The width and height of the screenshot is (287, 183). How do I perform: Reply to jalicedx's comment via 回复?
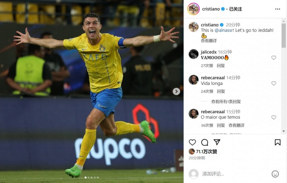[x=221, y=65]
